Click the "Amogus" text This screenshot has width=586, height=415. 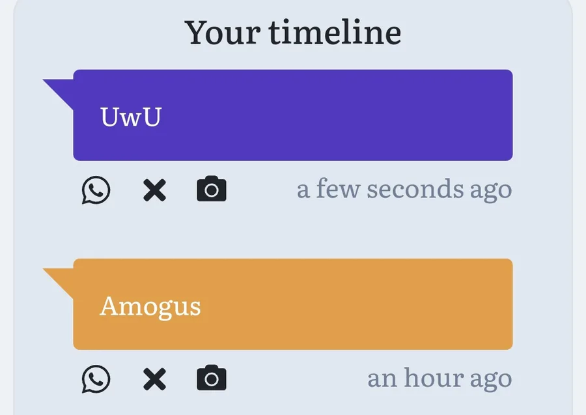(x=150, y=308)
